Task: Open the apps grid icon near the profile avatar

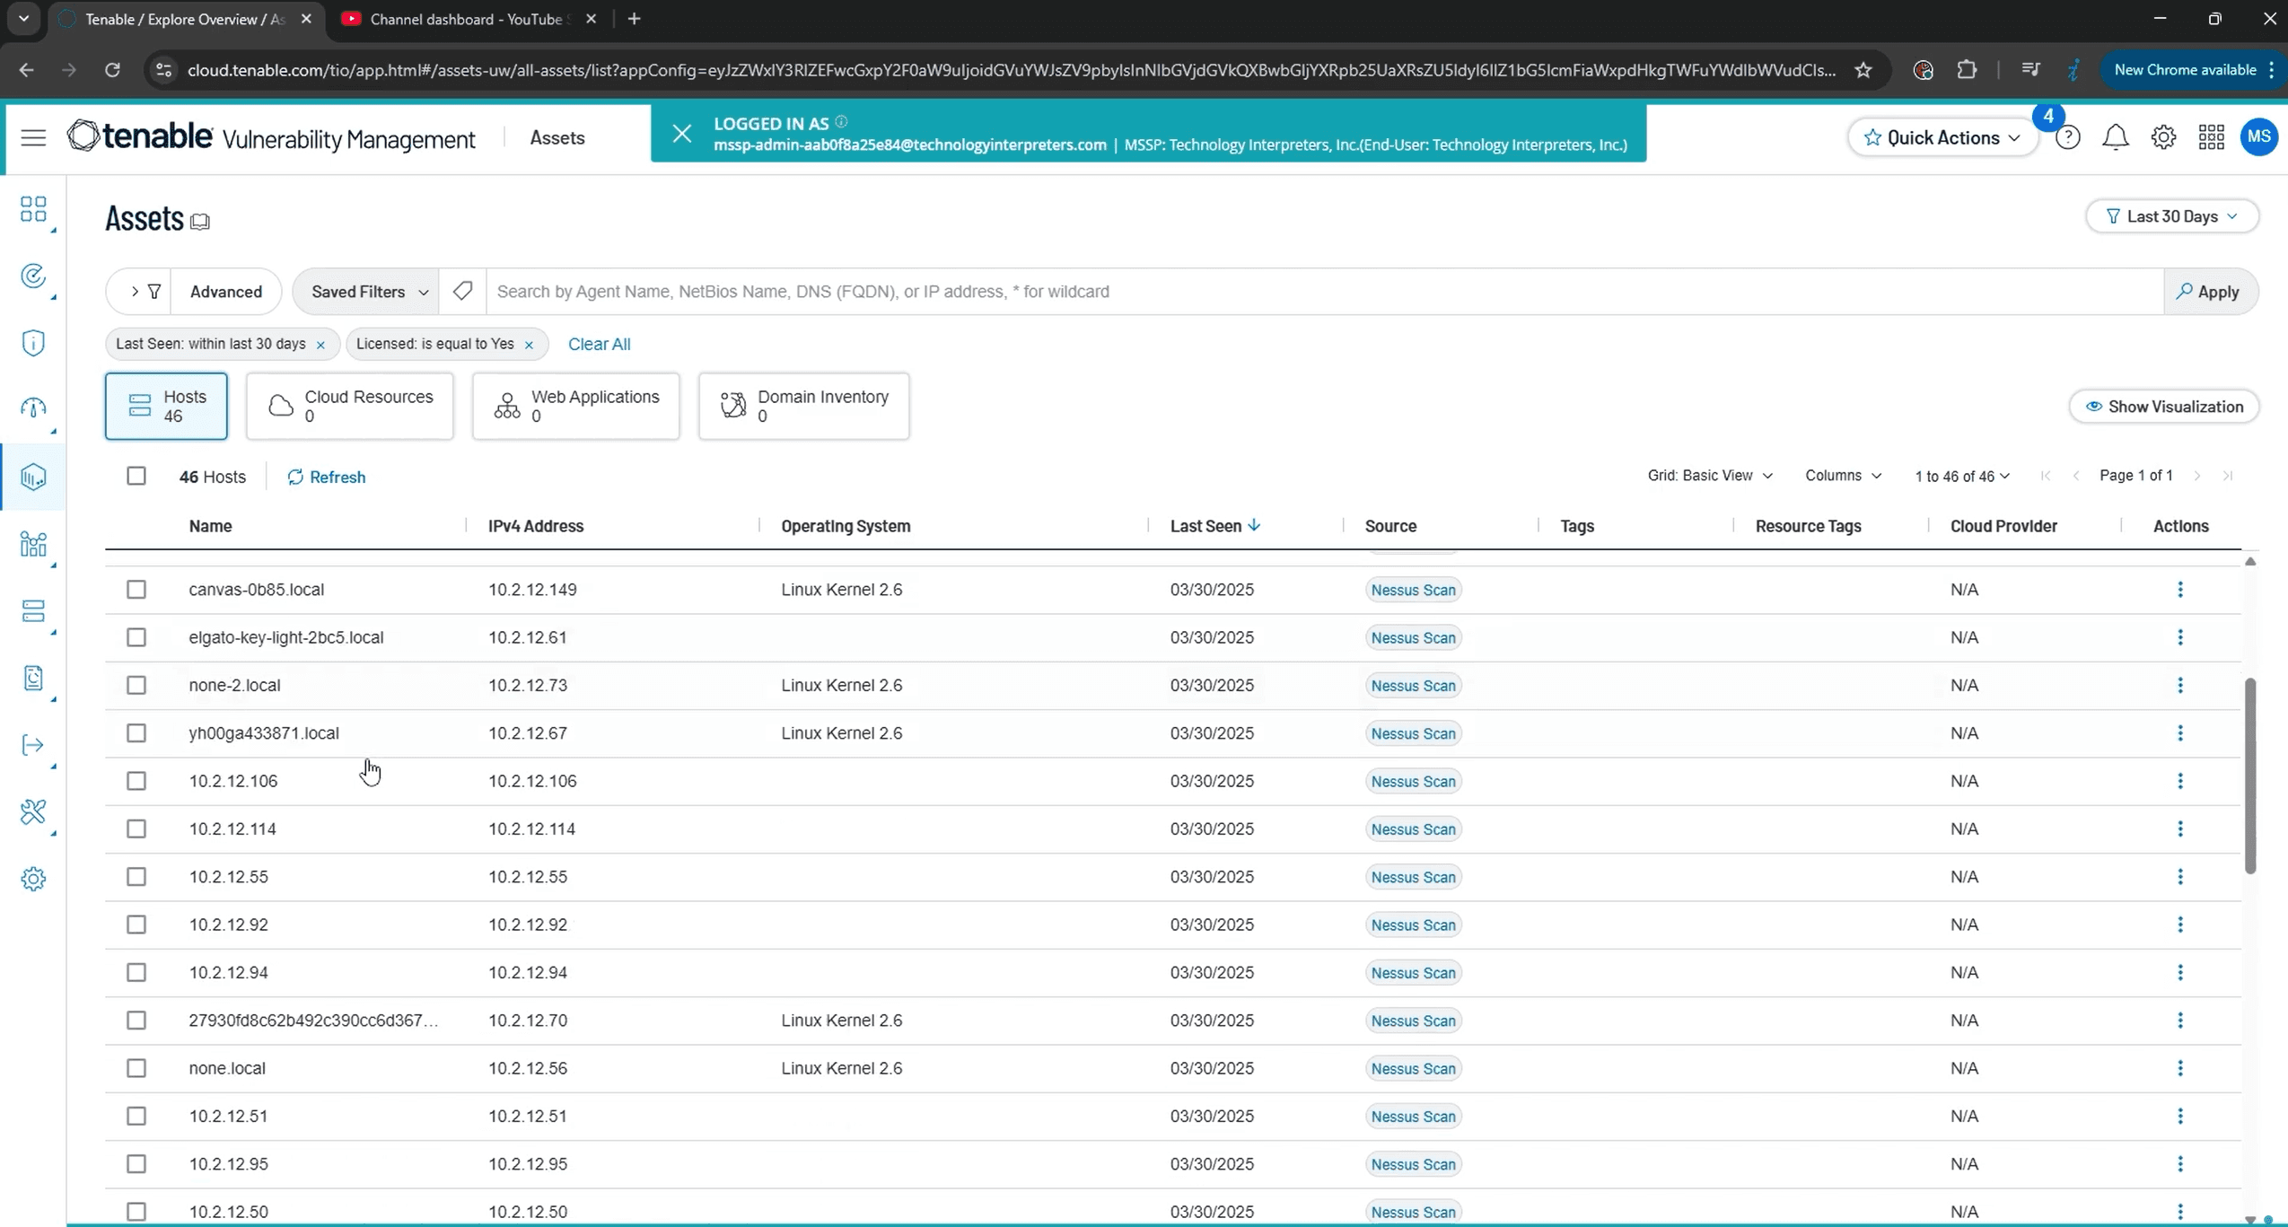Action: pyautogui.click(x=2211, y=136)
